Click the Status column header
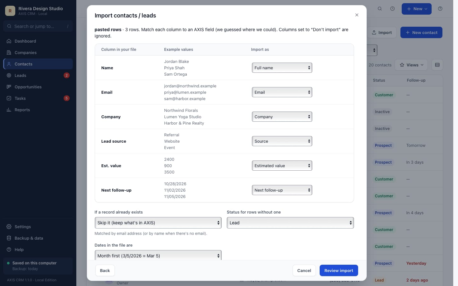Screen dimensions: 458x286 (x=379, y=80)
